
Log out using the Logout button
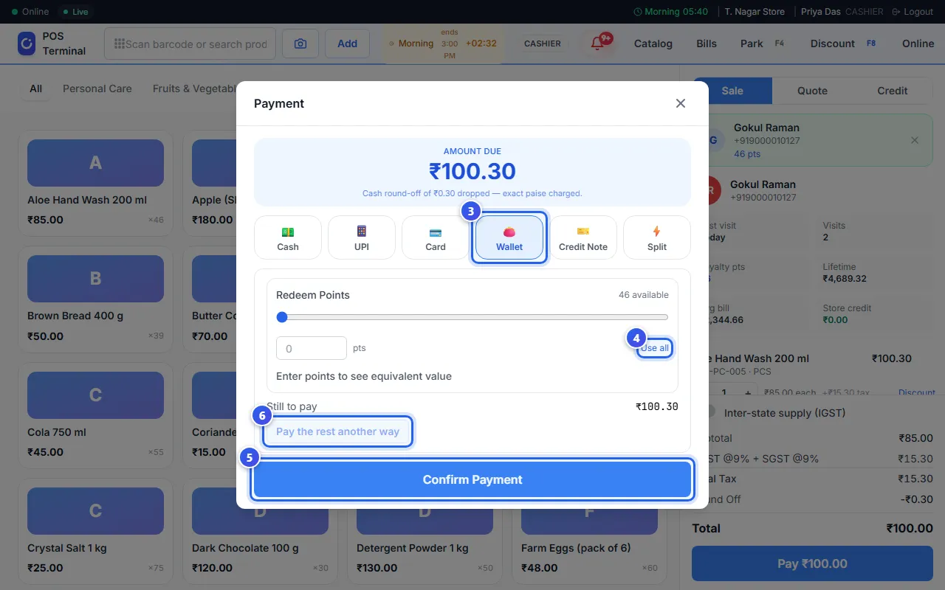click(913, 12)
